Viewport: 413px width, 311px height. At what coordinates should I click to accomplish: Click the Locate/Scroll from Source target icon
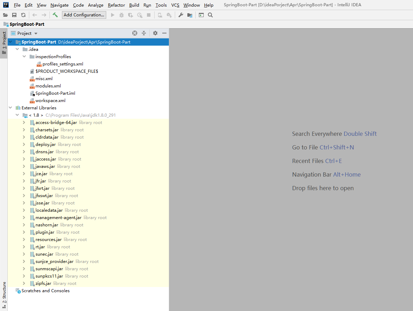[x=135, y=33]
